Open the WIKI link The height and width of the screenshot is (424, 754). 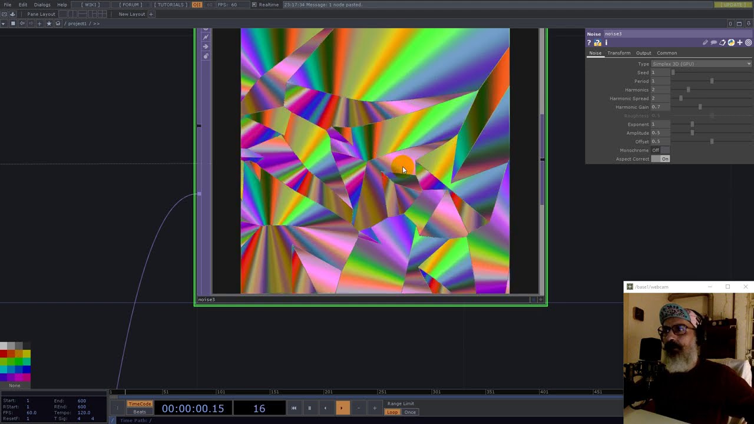click(x=91, y=5)
